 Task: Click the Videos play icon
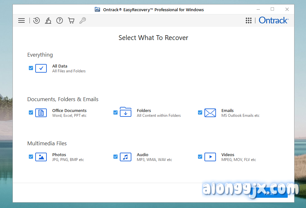(x=210, y=157)
